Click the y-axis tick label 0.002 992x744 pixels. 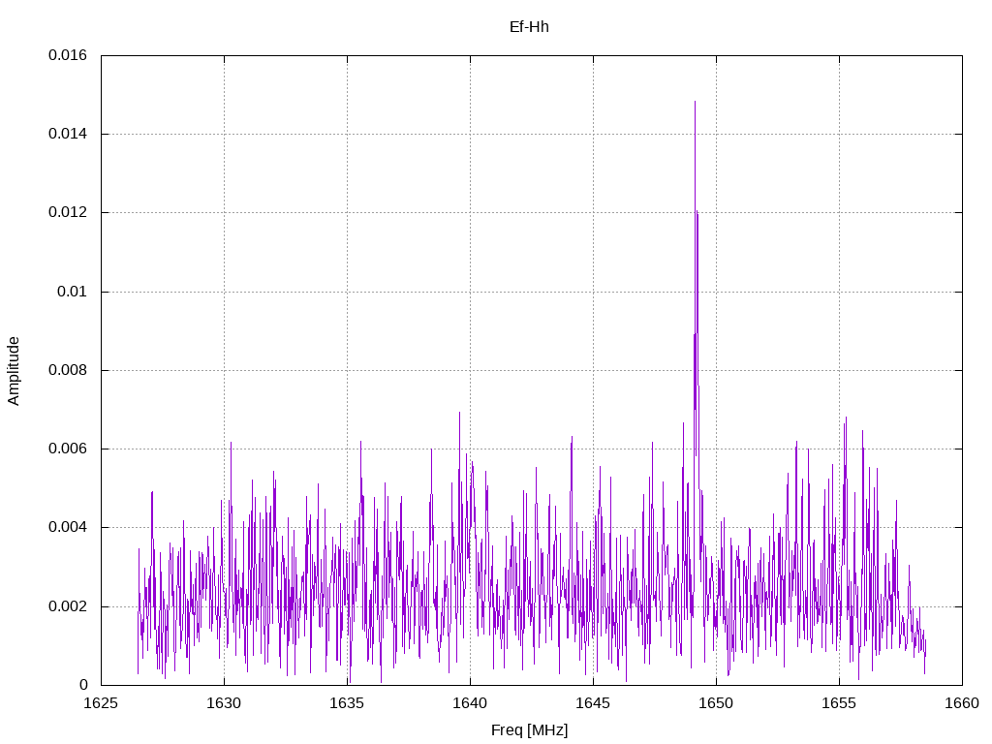[x=68, y=606]
